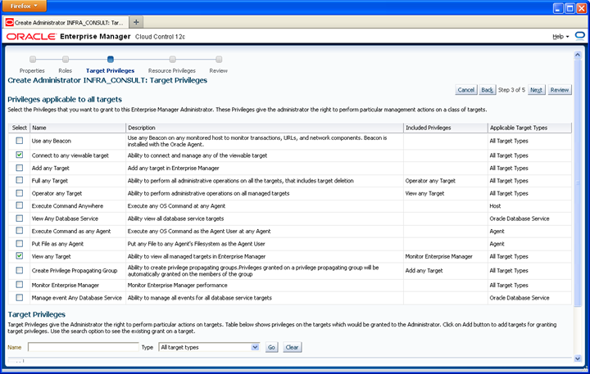Click the Cancel button
Screen dimensions: 590x374
465,90
